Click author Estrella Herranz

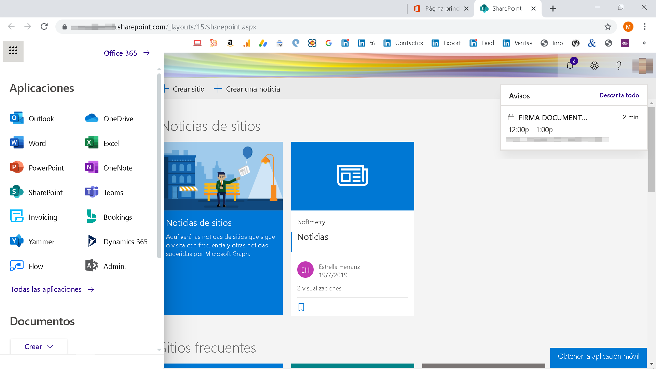pos(339,267)
